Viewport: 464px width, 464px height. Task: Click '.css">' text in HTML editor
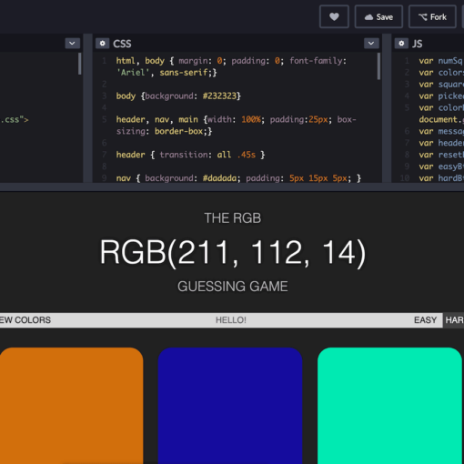point(15,119)
